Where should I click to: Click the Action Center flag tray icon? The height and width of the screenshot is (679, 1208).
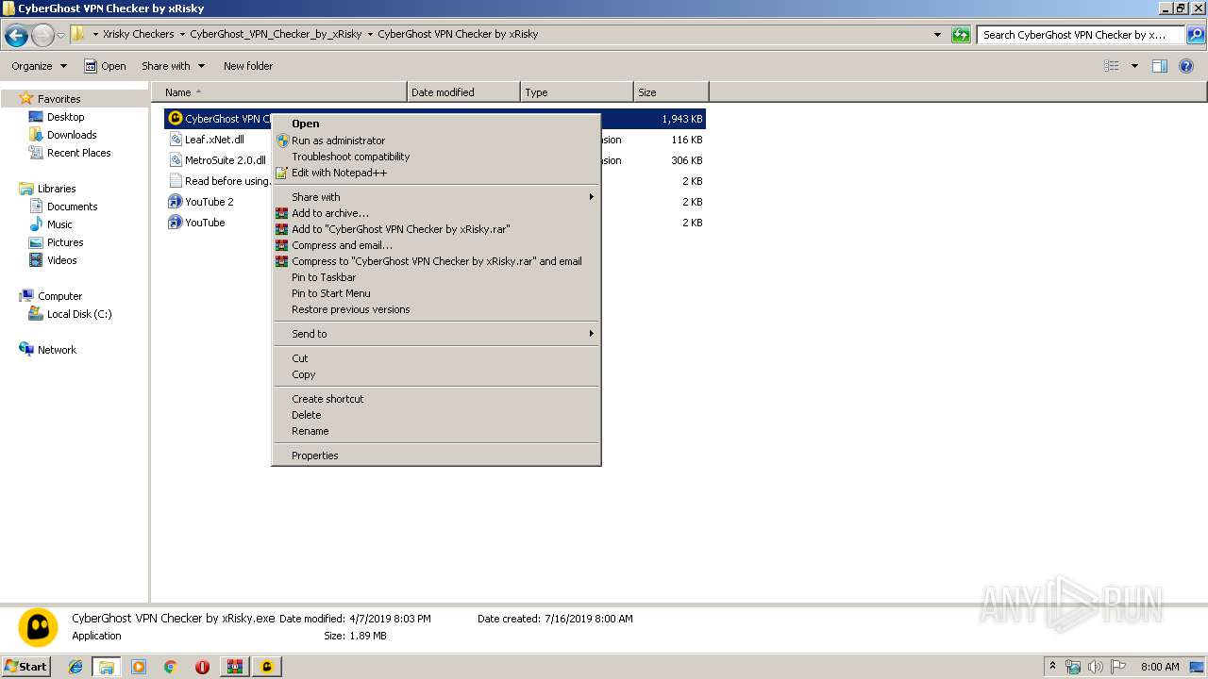click(x=1117, y=667)
